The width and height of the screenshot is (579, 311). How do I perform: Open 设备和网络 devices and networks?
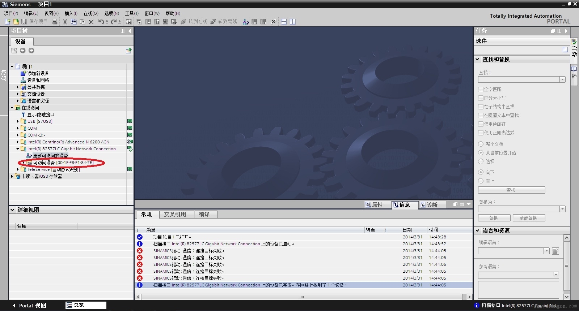click(x=38, y=80)
